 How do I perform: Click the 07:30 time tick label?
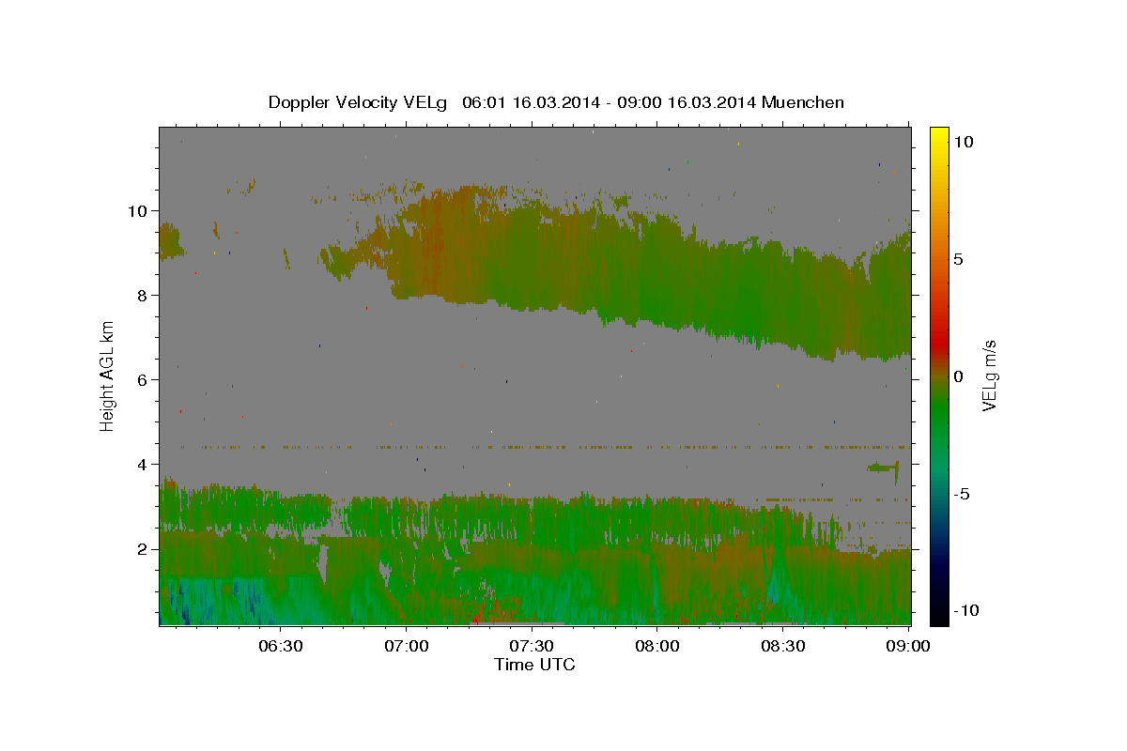[531, 646]
